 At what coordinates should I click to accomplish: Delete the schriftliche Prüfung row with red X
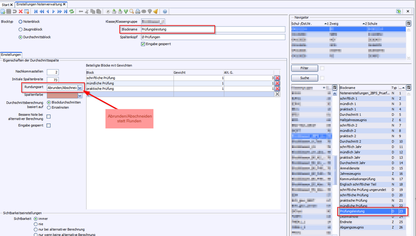(277, 78)
